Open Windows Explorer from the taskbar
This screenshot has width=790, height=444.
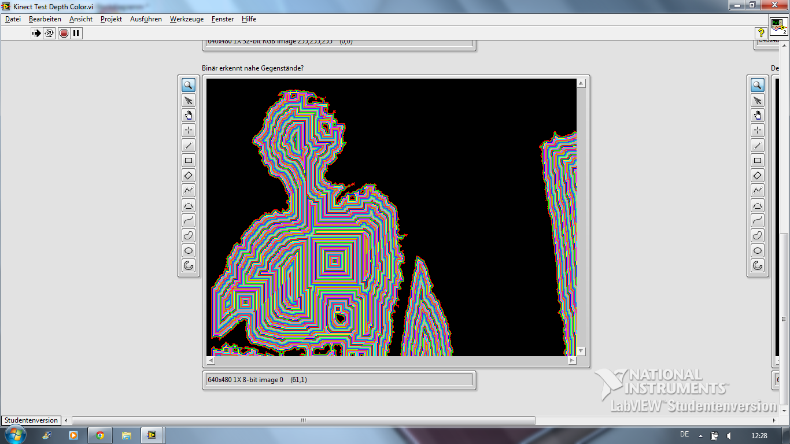(126, 435)
